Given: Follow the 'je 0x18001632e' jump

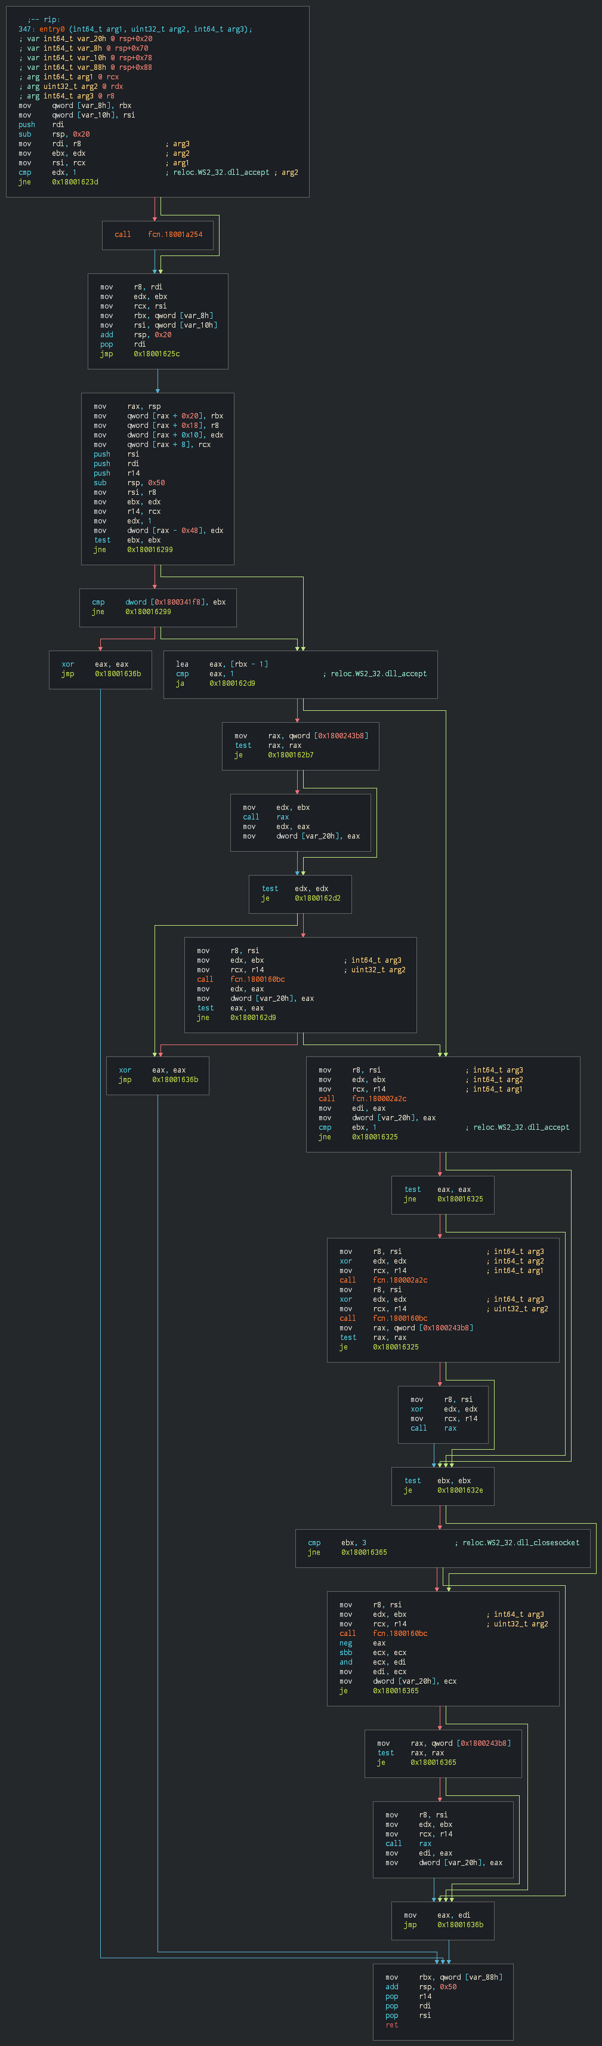Looking at the screenshot, I should click(444, 1489).
